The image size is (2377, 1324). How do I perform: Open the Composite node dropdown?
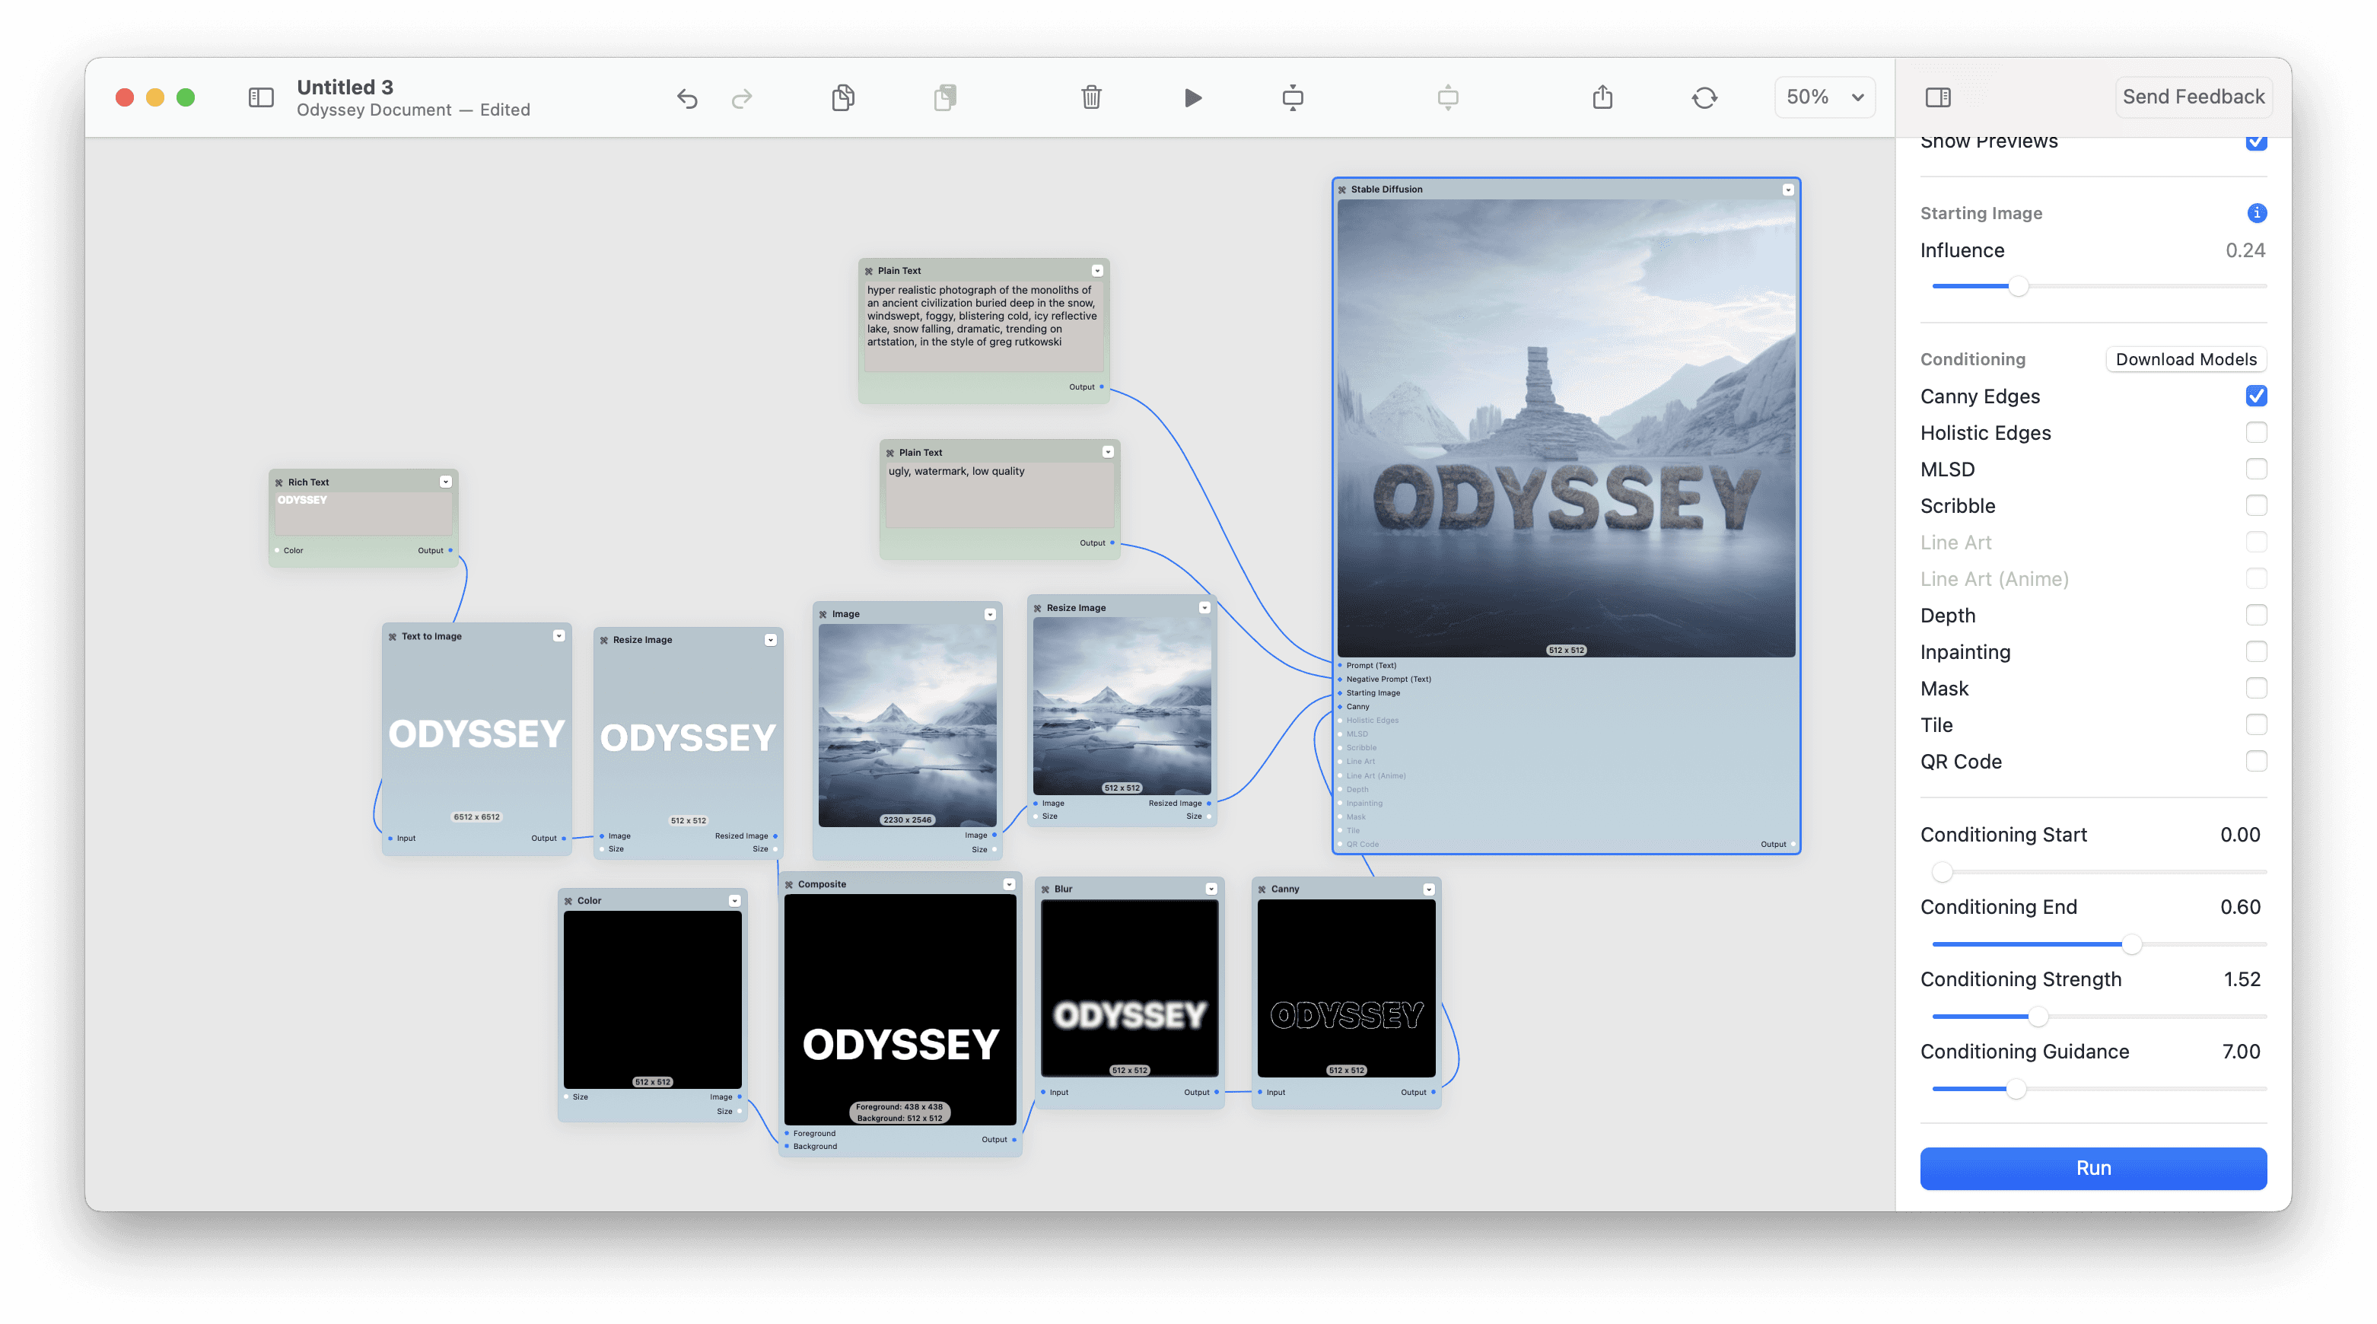click(x=1009, y=884)
